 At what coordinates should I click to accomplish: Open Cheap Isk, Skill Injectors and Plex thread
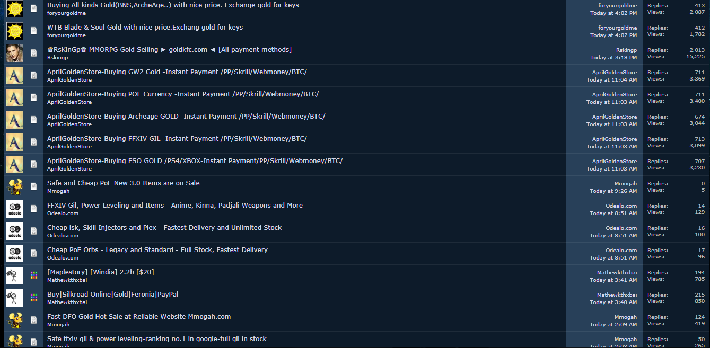pos(164,228)
